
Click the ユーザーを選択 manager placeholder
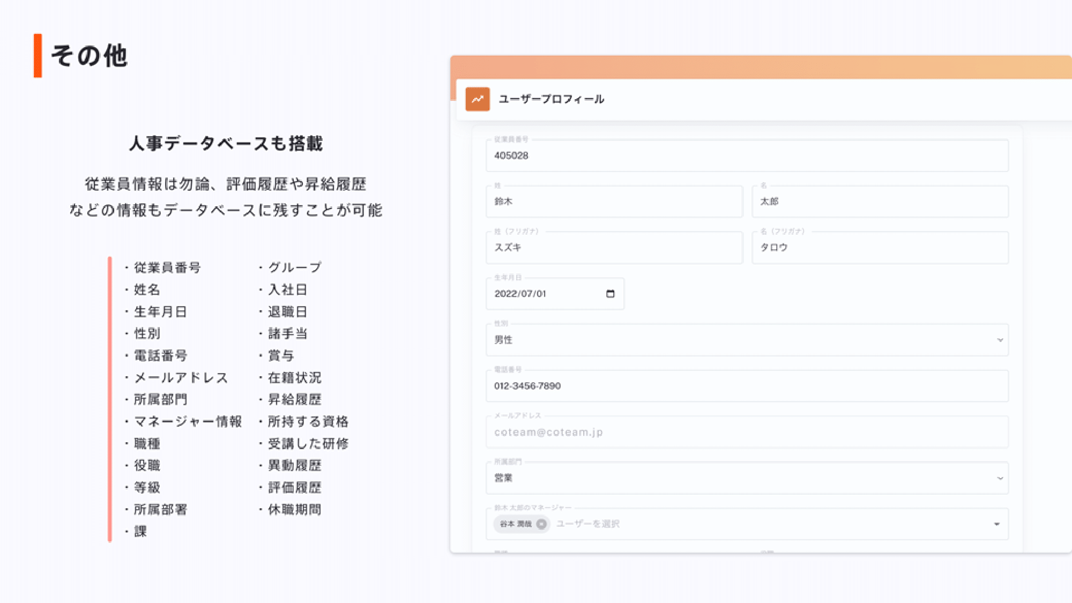coord(588,524)
